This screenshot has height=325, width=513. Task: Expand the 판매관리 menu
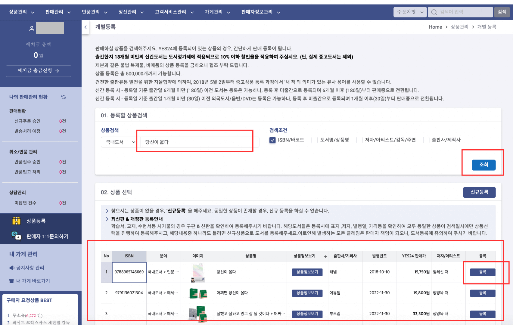click(58, 12)
